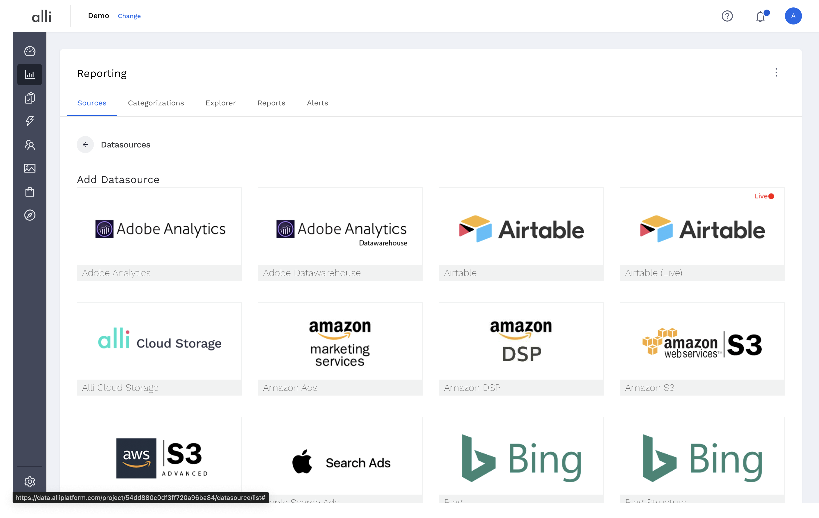Image resolution: width=819 pixels, height=518 pixels.
Task: Open the dashboard gauge icon in sidebar
Action: coord(30,51)
